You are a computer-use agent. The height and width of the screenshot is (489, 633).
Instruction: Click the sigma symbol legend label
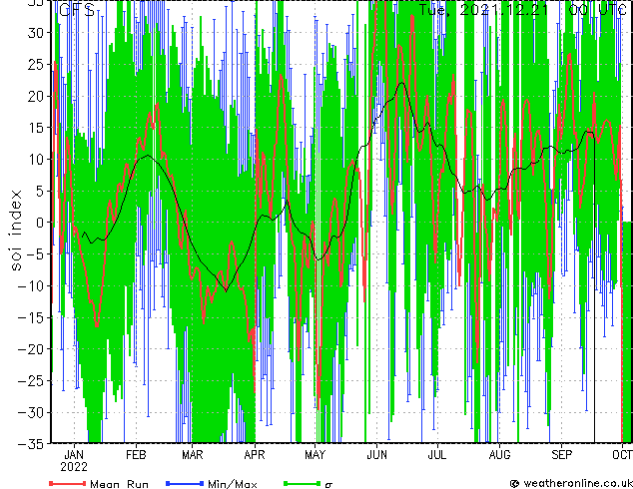[x=328, y=485]
